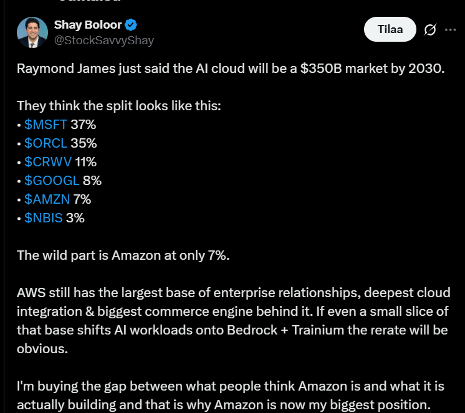Open the Grok slash-circle icon

point(429,29)
